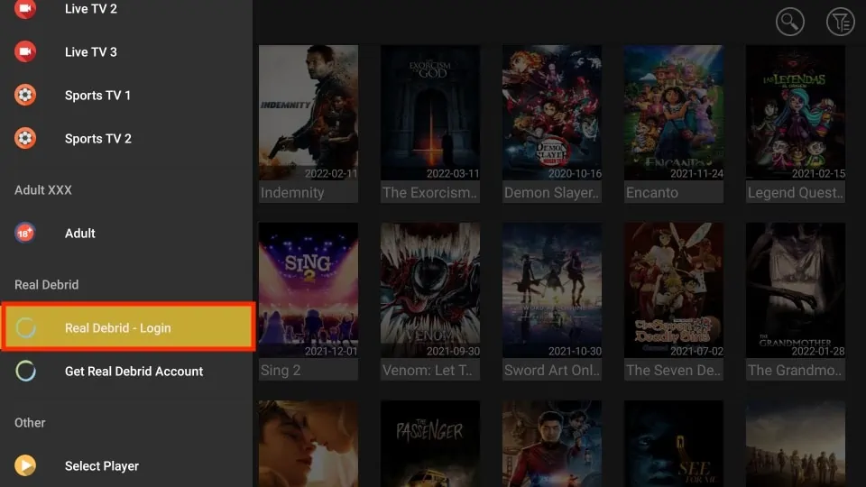Image resolution: width=866 pixels, height=487 pixels.
Task: Open the Venom movie poster
Action: [x=429, y=290]
